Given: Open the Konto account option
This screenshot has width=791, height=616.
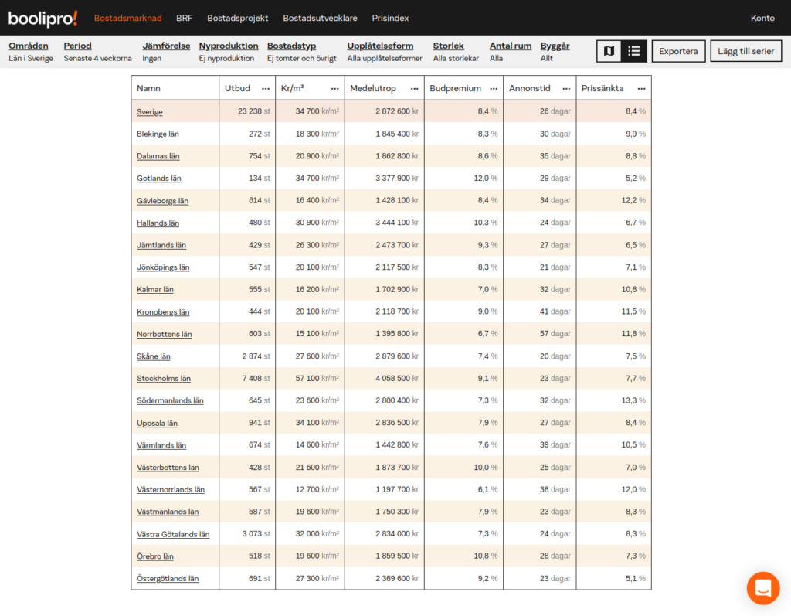Looking at the screenshot, I should click(x=762, y=17).
